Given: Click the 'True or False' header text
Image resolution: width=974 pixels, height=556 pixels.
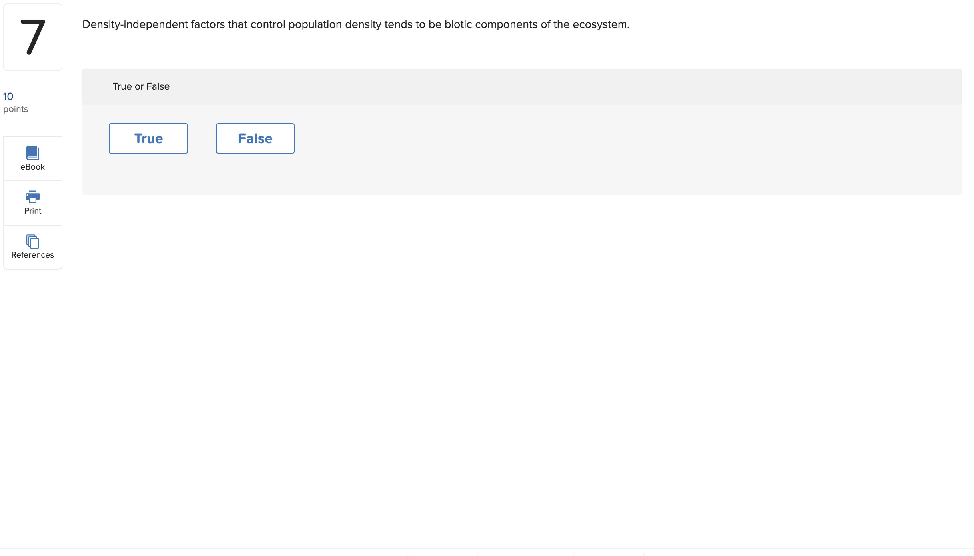Looking at the screenshot, I should click(141, 86).
